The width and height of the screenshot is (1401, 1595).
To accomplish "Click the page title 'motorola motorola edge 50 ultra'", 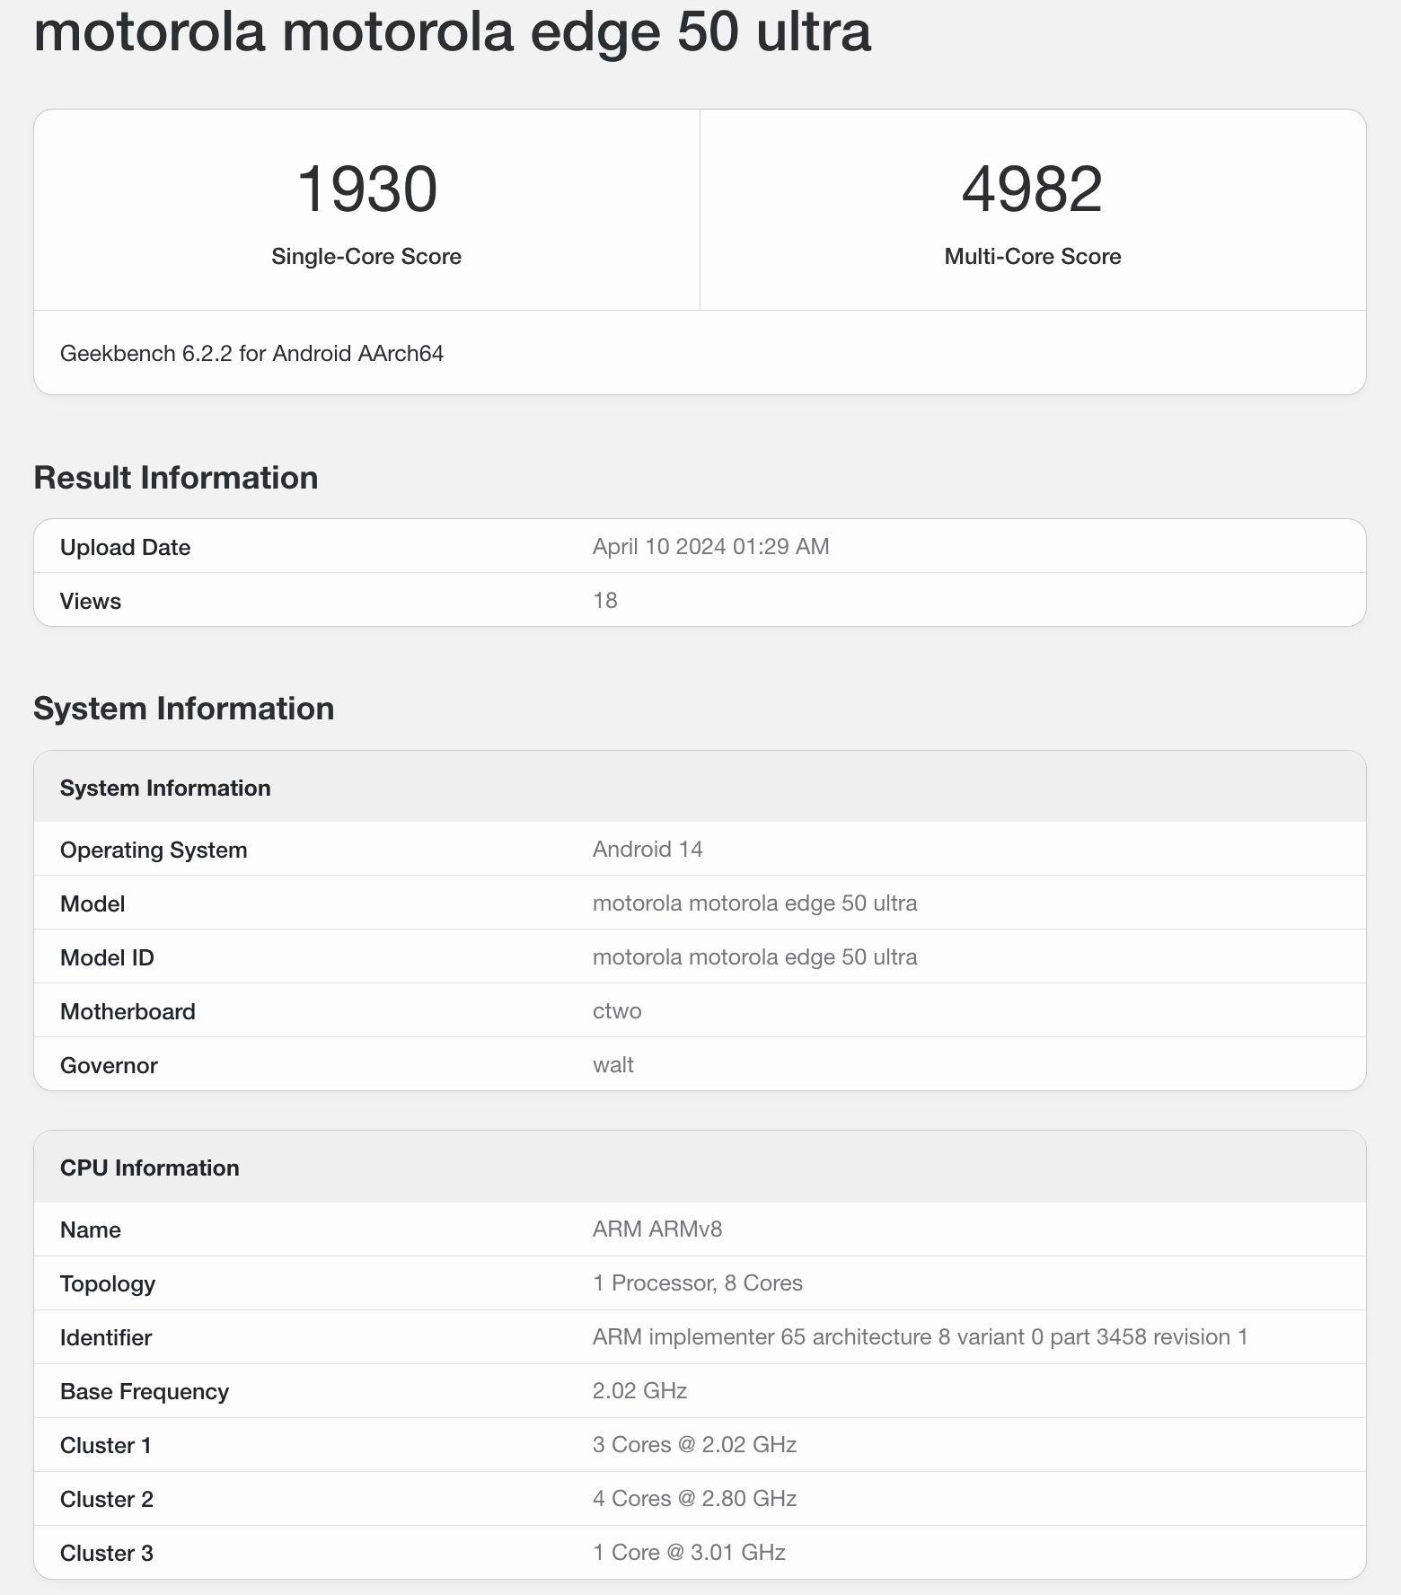I will (x=452, y=31).
